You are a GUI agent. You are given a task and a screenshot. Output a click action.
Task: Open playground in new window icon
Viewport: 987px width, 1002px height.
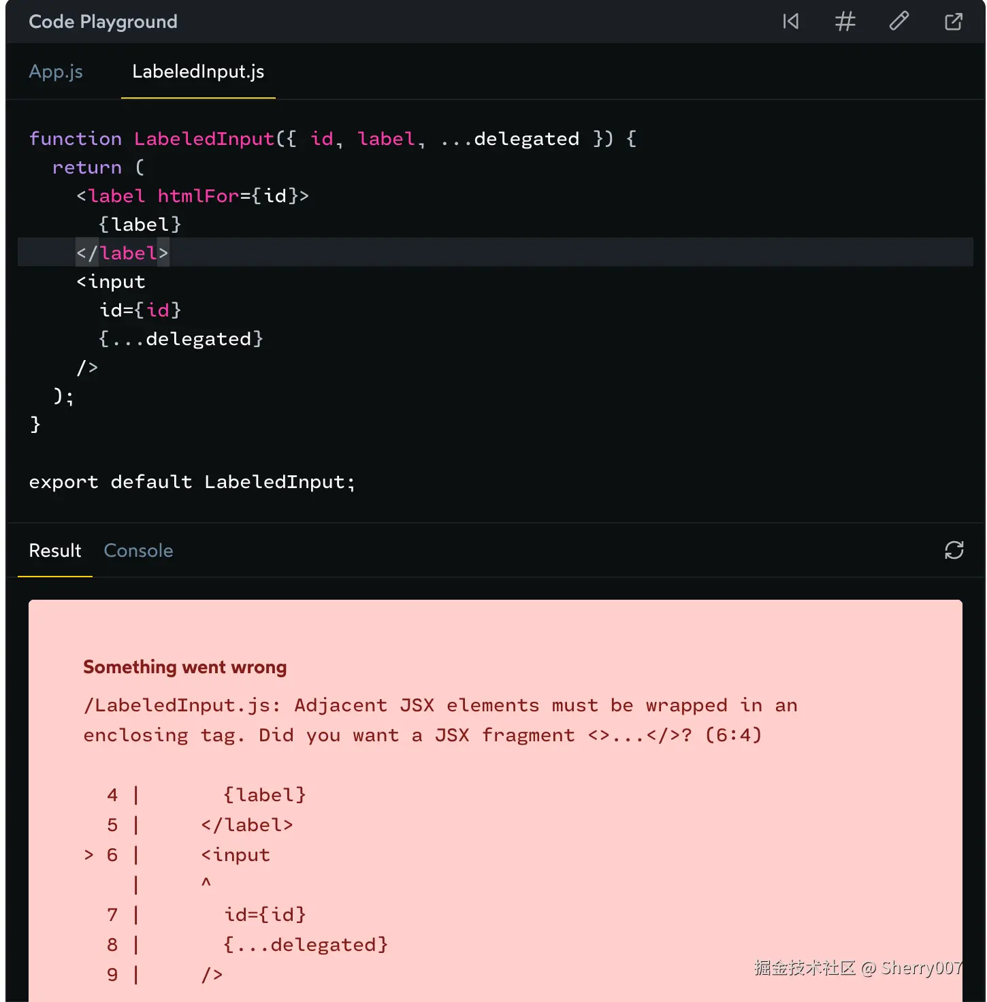pos(954,22)
